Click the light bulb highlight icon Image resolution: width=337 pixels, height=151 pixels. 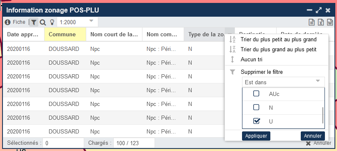coord(52,22)
